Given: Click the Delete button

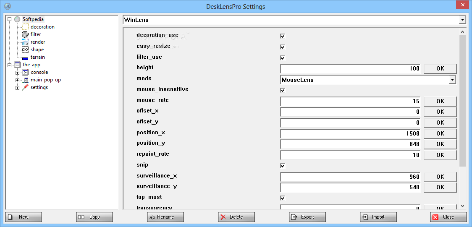Looking at the screenshot, I should click(236, 217).
